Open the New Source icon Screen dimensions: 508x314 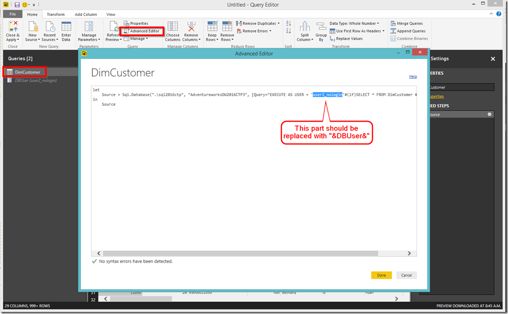click(33, 26)
